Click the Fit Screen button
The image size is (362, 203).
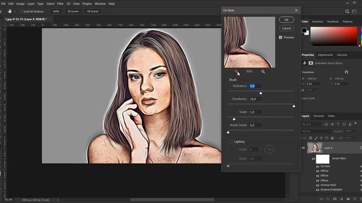[x=73, y=11]
